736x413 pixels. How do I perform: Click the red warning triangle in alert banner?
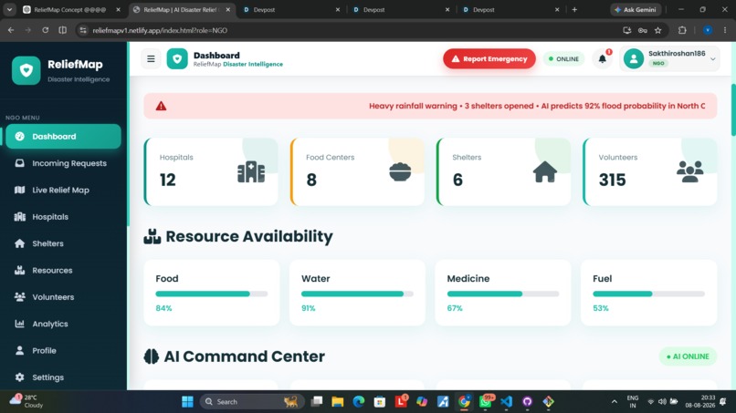[161, 106]
